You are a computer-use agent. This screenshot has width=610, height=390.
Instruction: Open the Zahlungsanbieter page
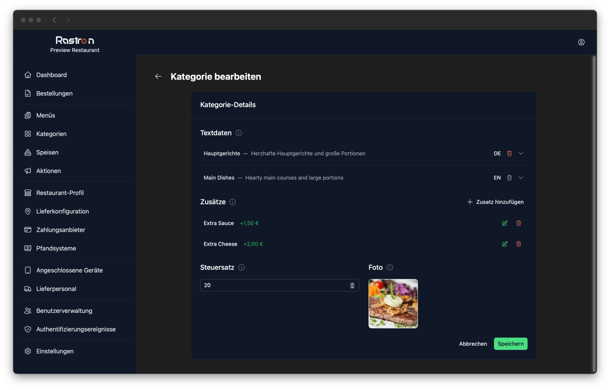click(61, 230)
